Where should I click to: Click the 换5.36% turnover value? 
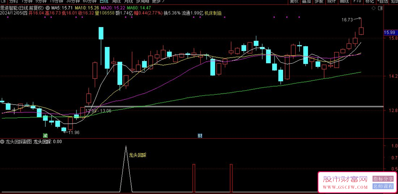point(172,13)
